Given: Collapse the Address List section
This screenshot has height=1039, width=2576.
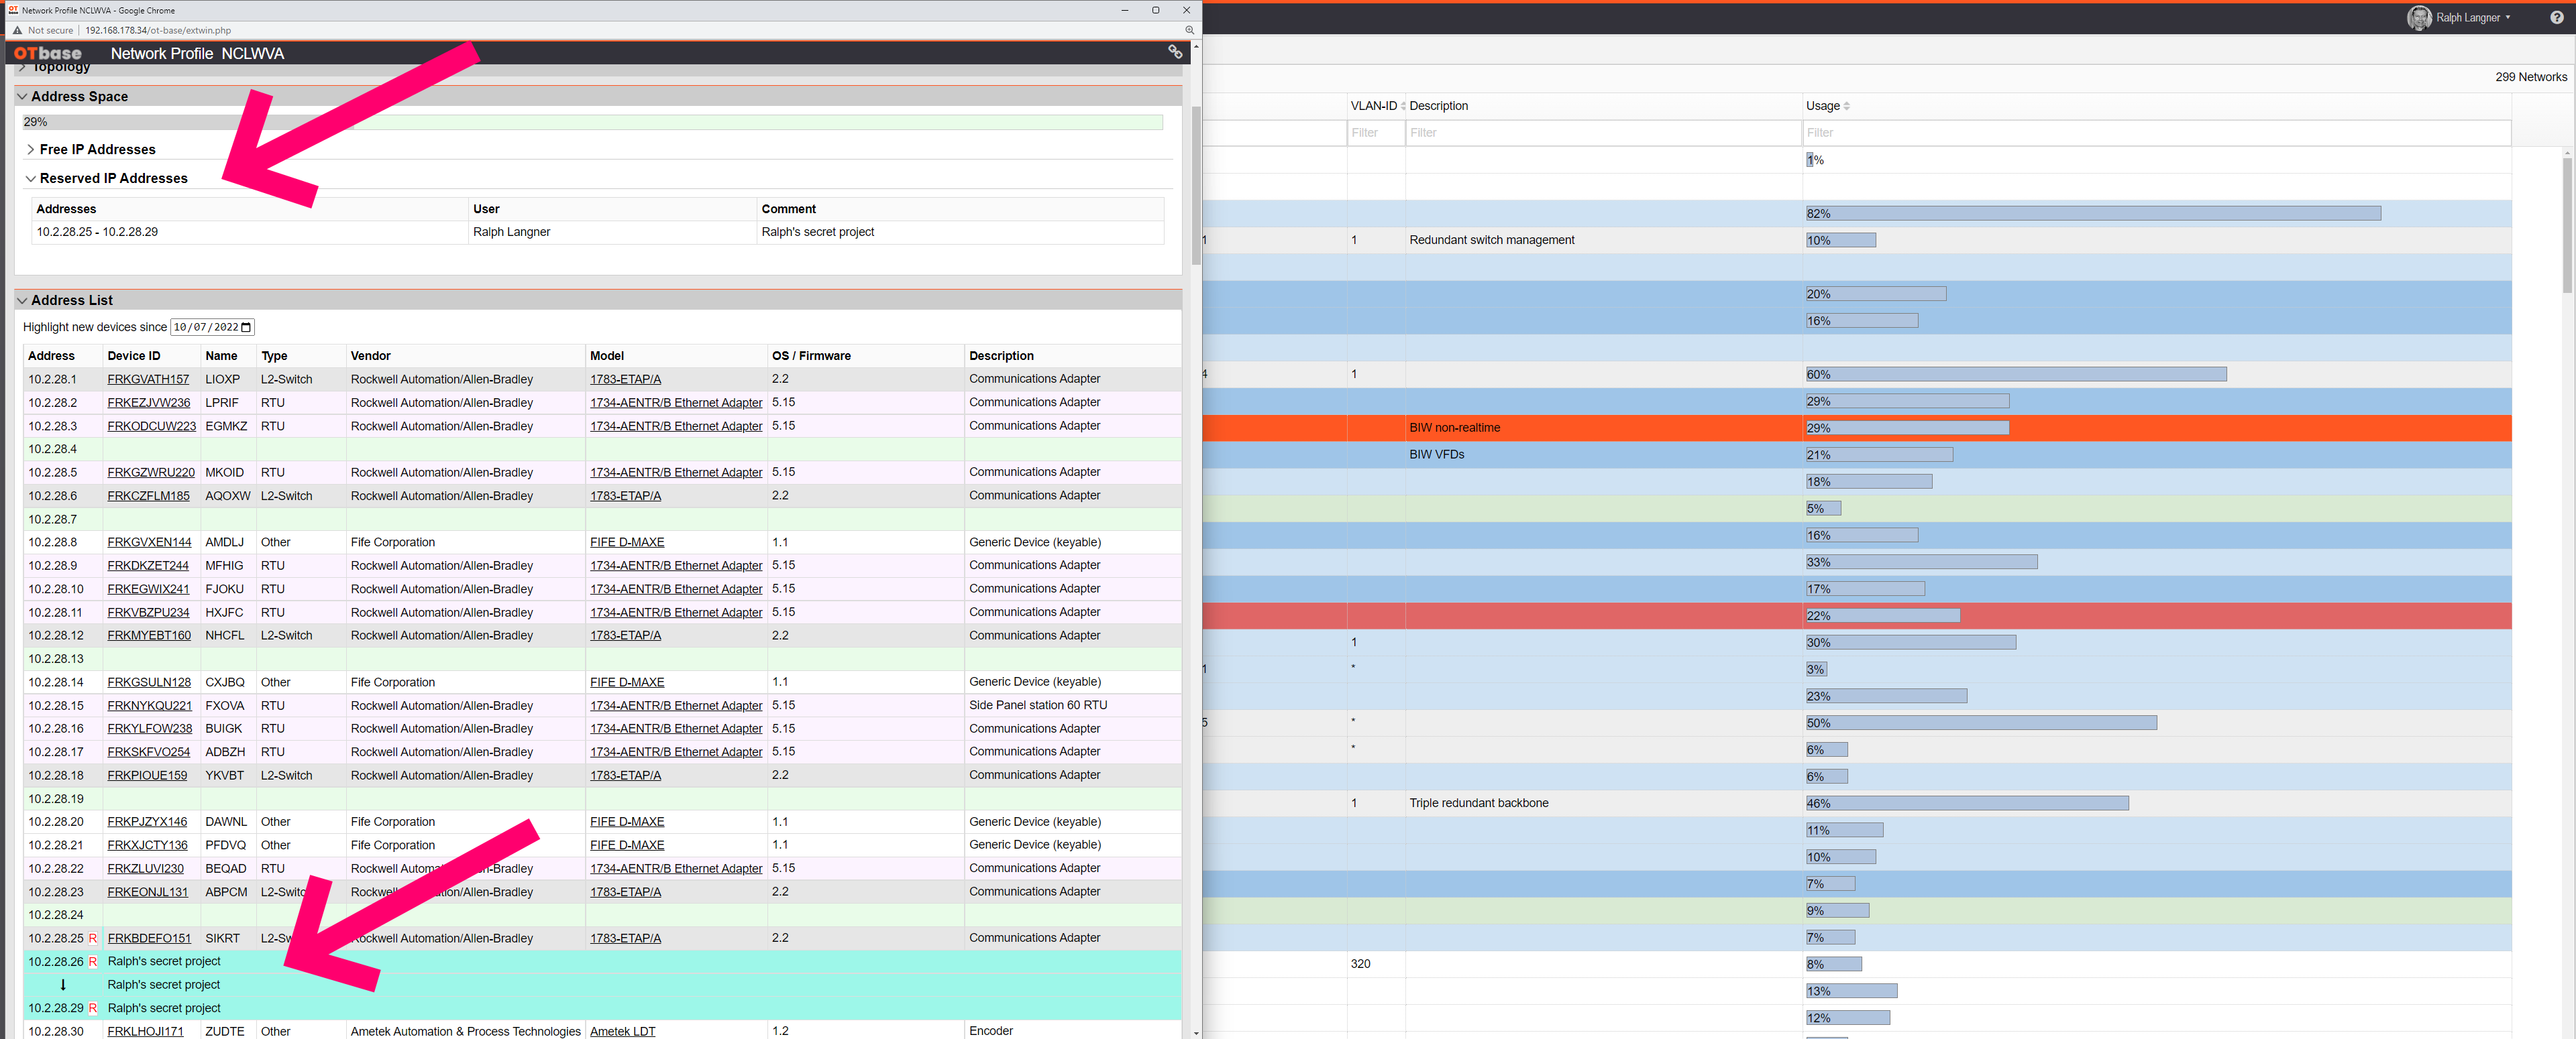Looking at the screenshot, I should (x=22, y=301).
